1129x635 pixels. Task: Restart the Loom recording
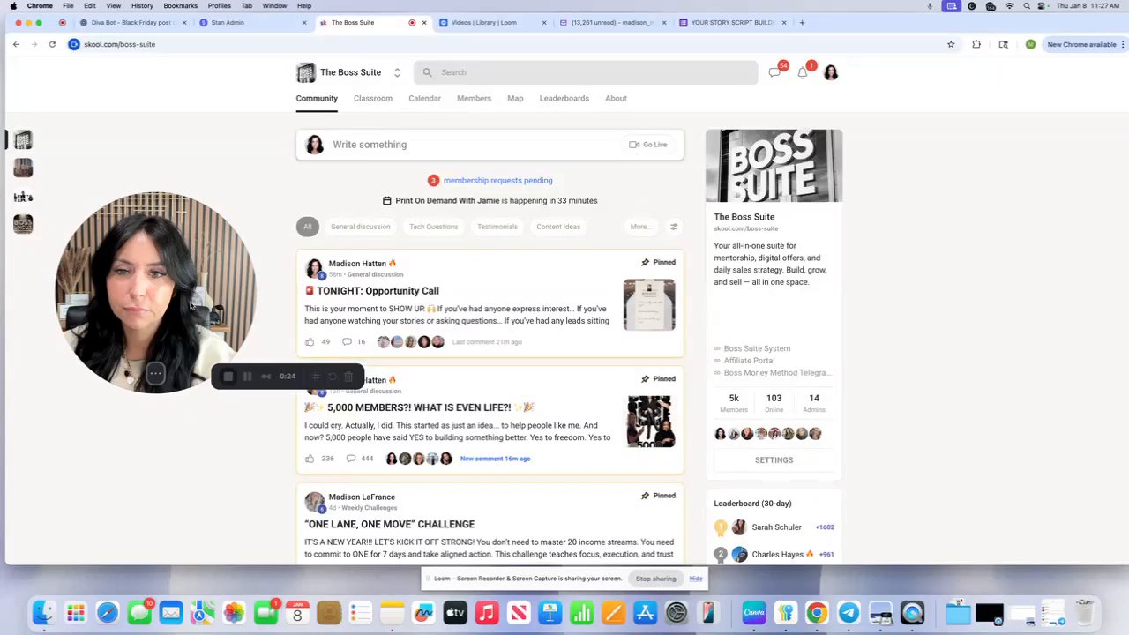[333, 377]
